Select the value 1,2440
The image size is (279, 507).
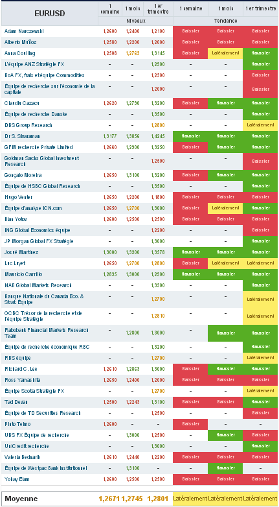pos(133,457)
